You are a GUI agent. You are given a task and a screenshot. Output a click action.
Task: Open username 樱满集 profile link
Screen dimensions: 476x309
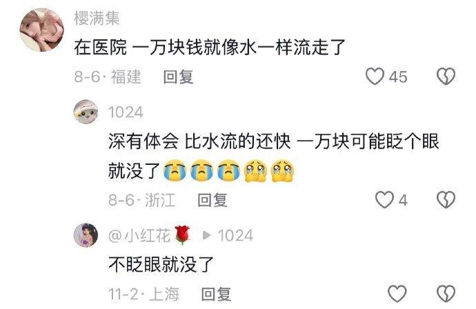tap(97, 18)
